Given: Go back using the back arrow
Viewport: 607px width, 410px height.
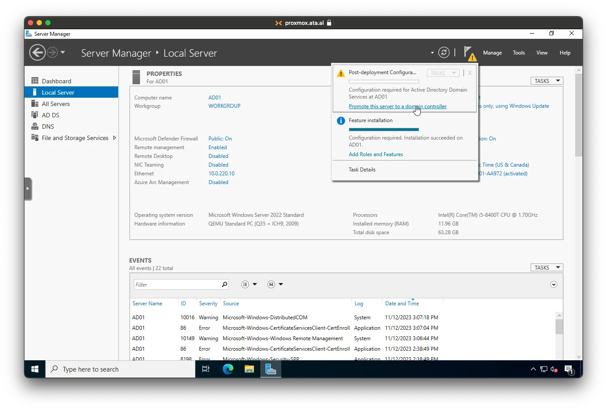Looking at the screenshot, I should [37, 53].
